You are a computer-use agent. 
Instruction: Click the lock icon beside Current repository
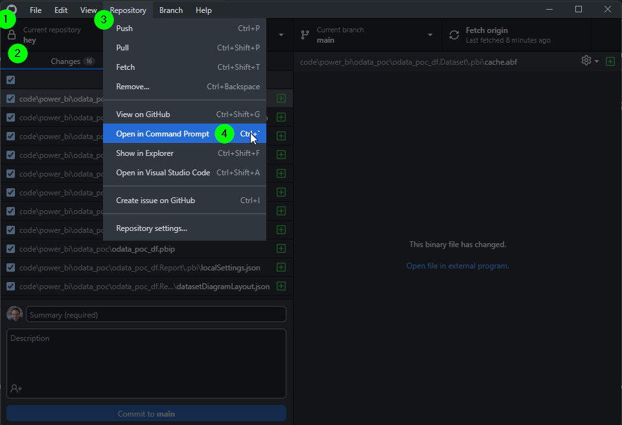click(12, 35)
